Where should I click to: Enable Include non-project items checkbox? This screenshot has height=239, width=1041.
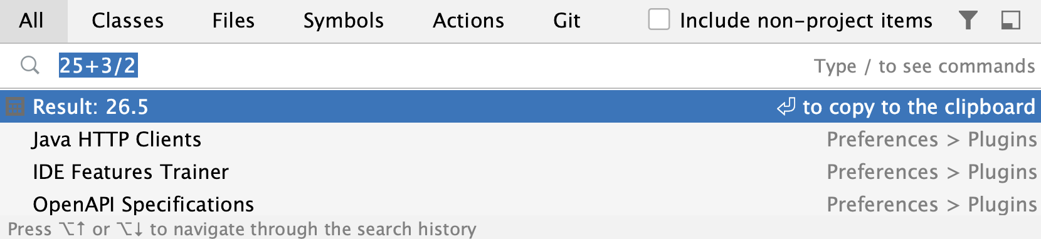(659, 19)
